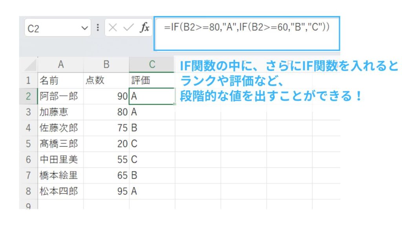Click cell with name 髙橋三郎

pyautogui.click(x=60, y=144)
